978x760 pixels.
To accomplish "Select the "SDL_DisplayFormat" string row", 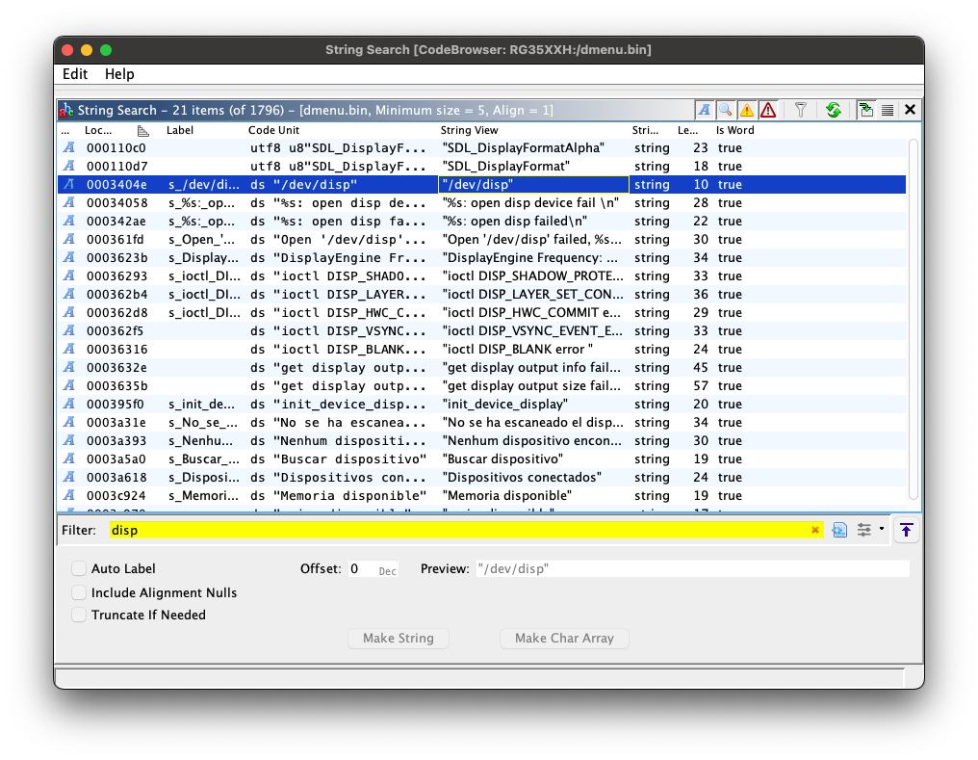I will coord(481,167).
